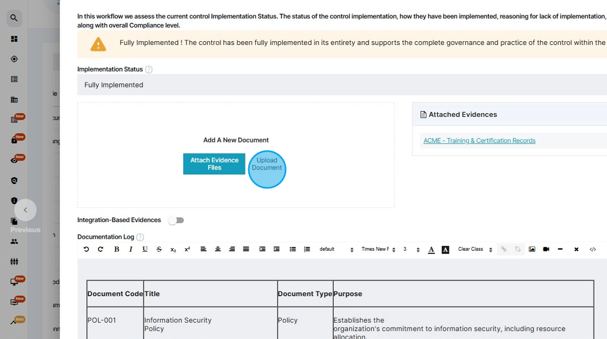The height and width of the screenshot is (339, 607).
Task: Insert an image into the Documentation Log
Action: [x=532, y=249]
